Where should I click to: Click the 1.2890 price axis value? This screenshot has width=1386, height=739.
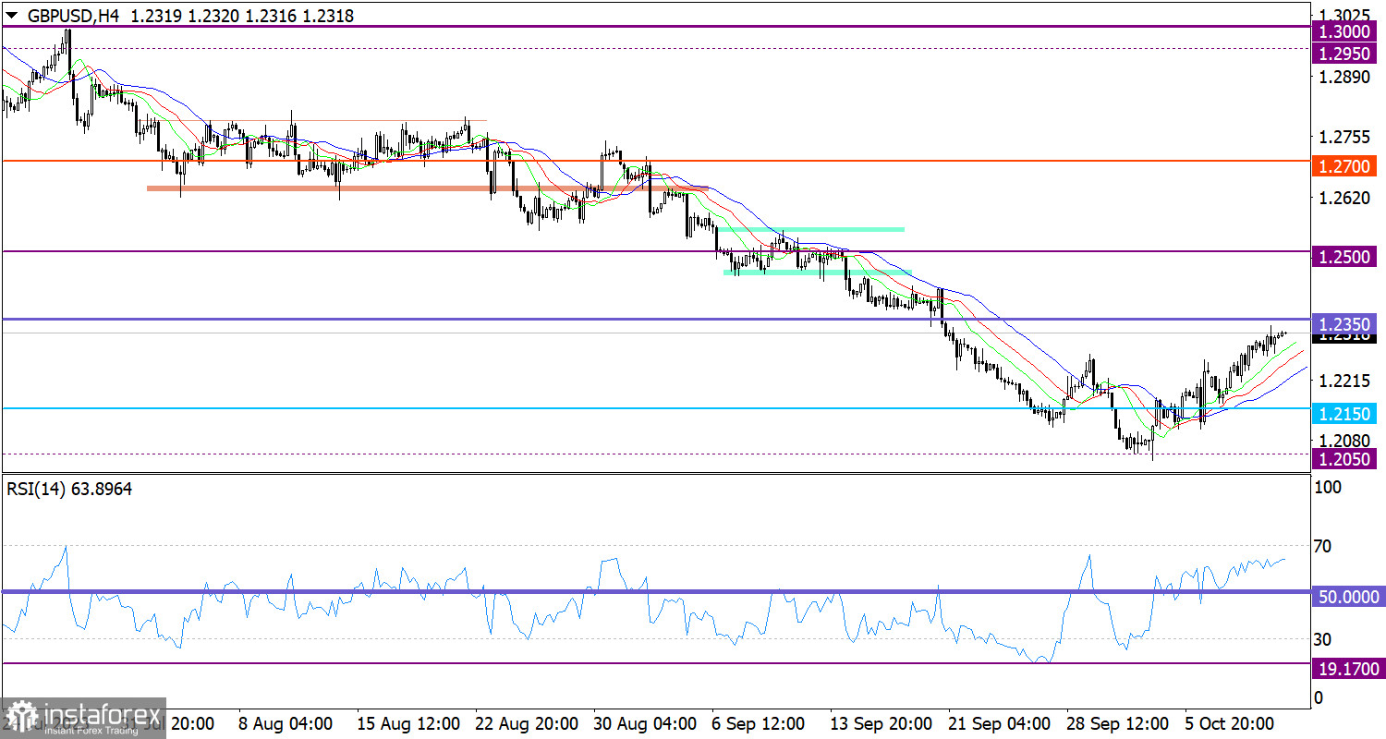(x=1345, y=77)
